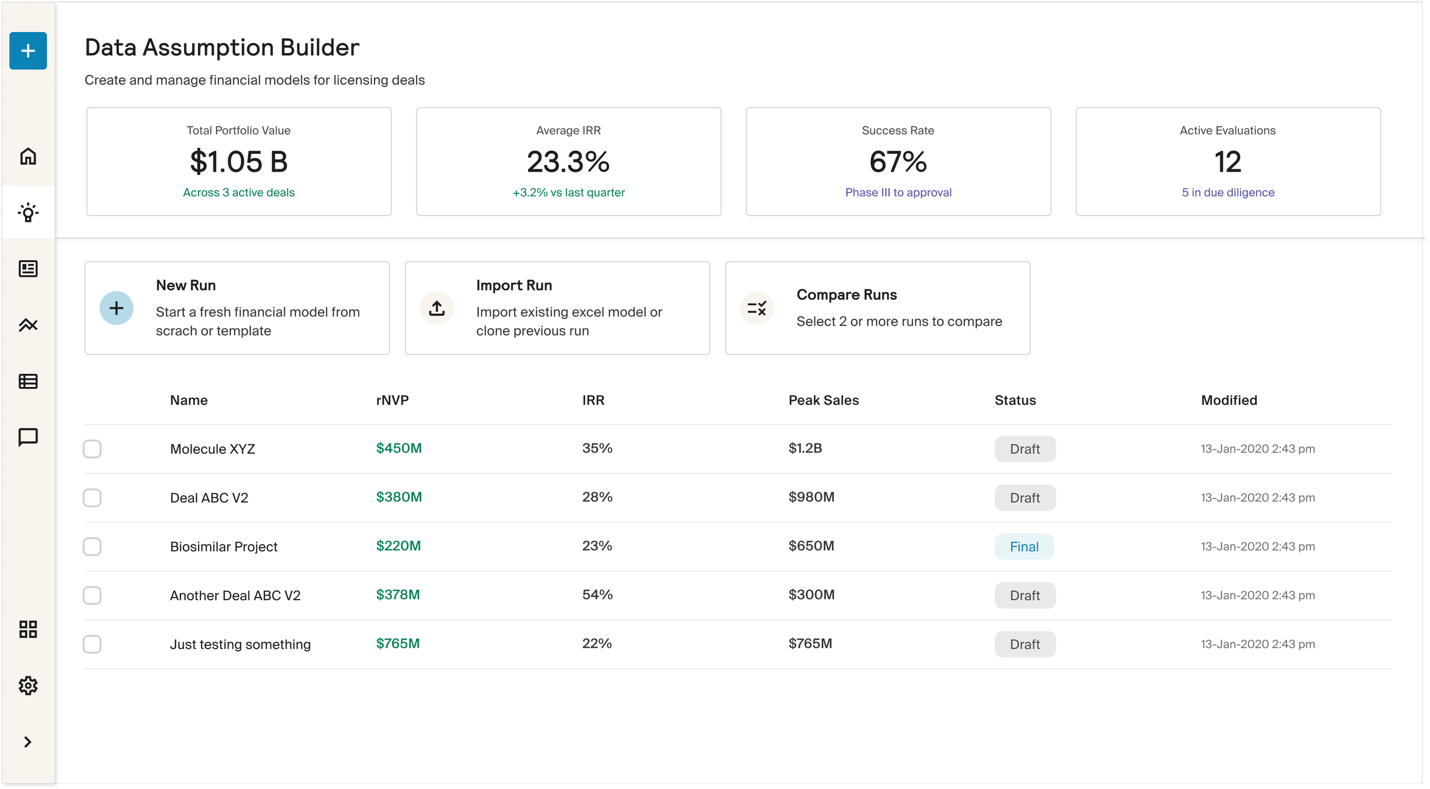Open the chat message sidebar icon
The height and width of the screenshot is (789, 1430).
[28, 437]
